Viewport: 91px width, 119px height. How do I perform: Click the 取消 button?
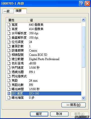click(x=59, y=114)
